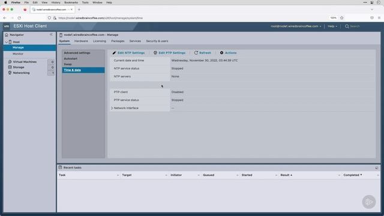
Task: Open Networking in navigator
Action: [x=22, y=73]
